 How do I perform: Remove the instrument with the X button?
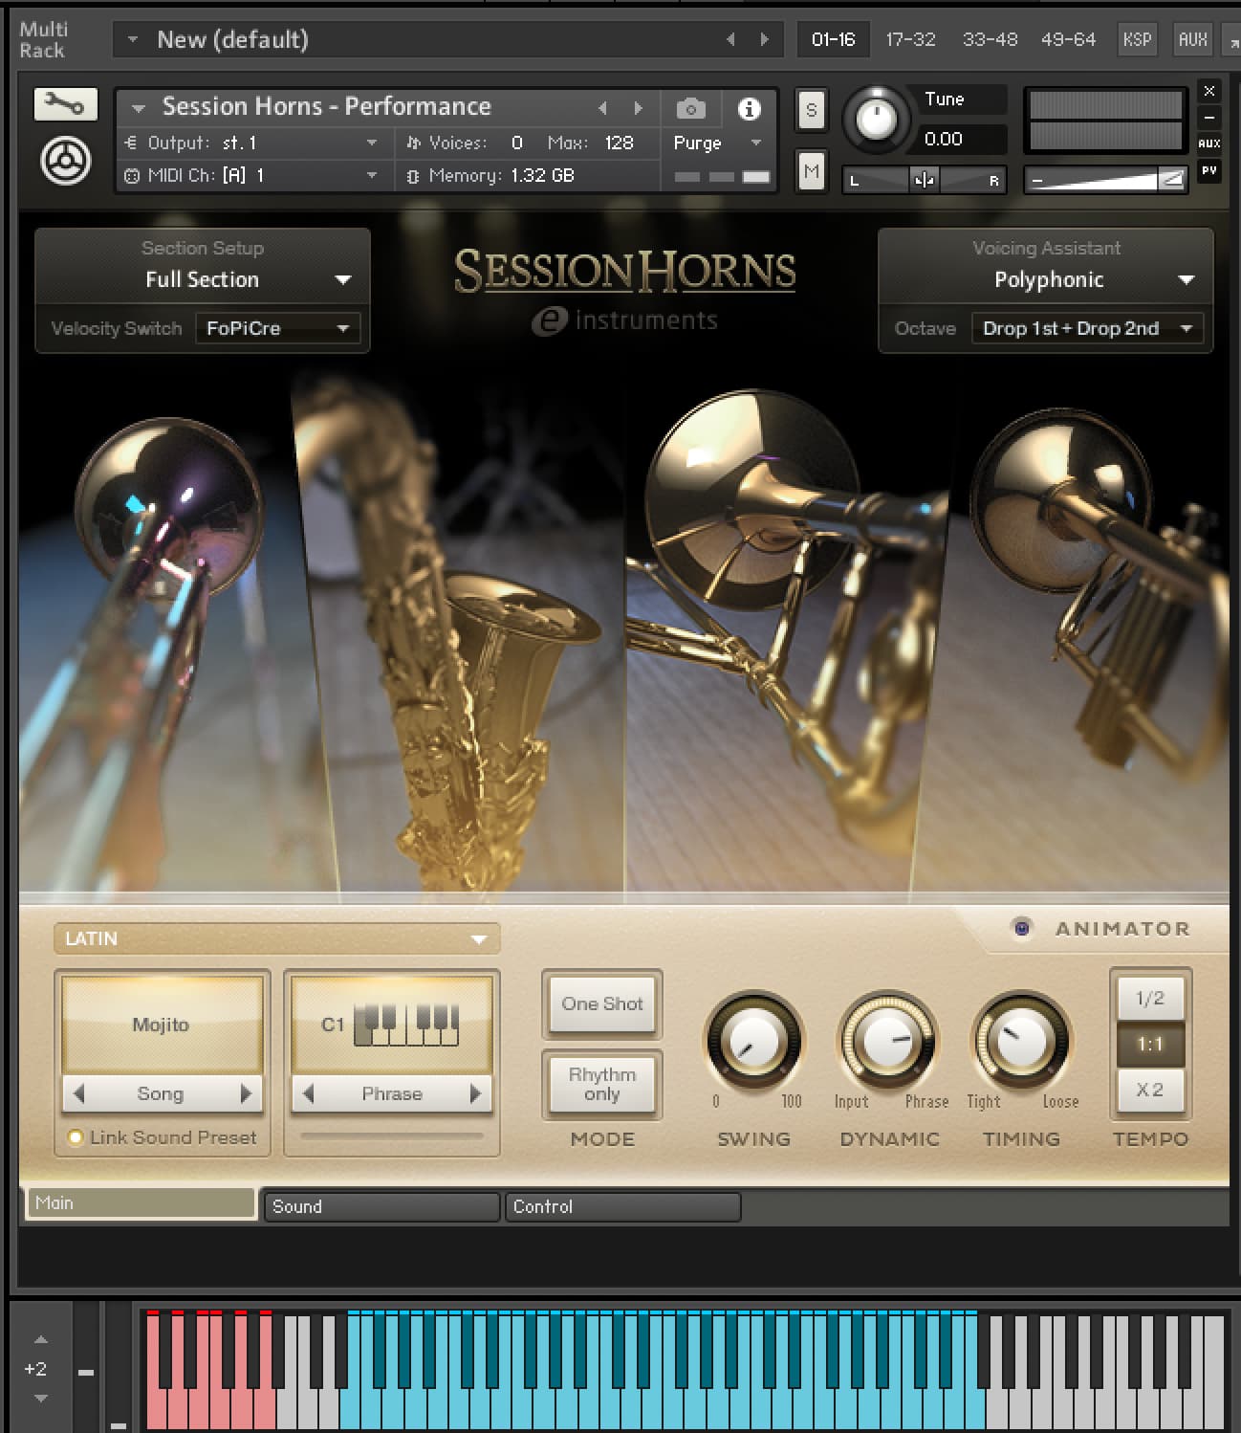coord(1209,91)
